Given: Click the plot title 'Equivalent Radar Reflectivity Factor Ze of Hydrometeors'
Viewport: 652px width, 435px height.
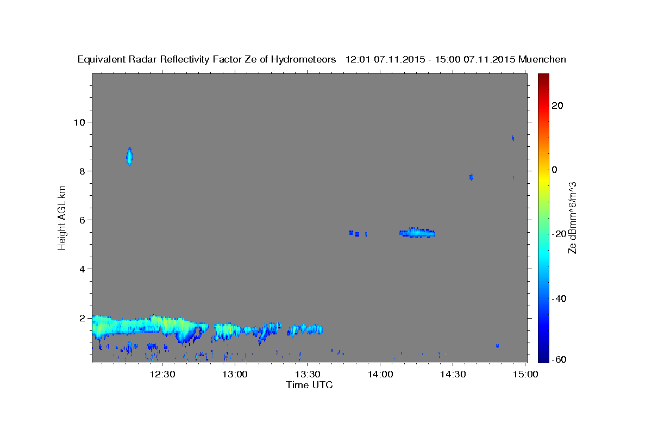Looking at the screenshot, I should click(206, 59).
